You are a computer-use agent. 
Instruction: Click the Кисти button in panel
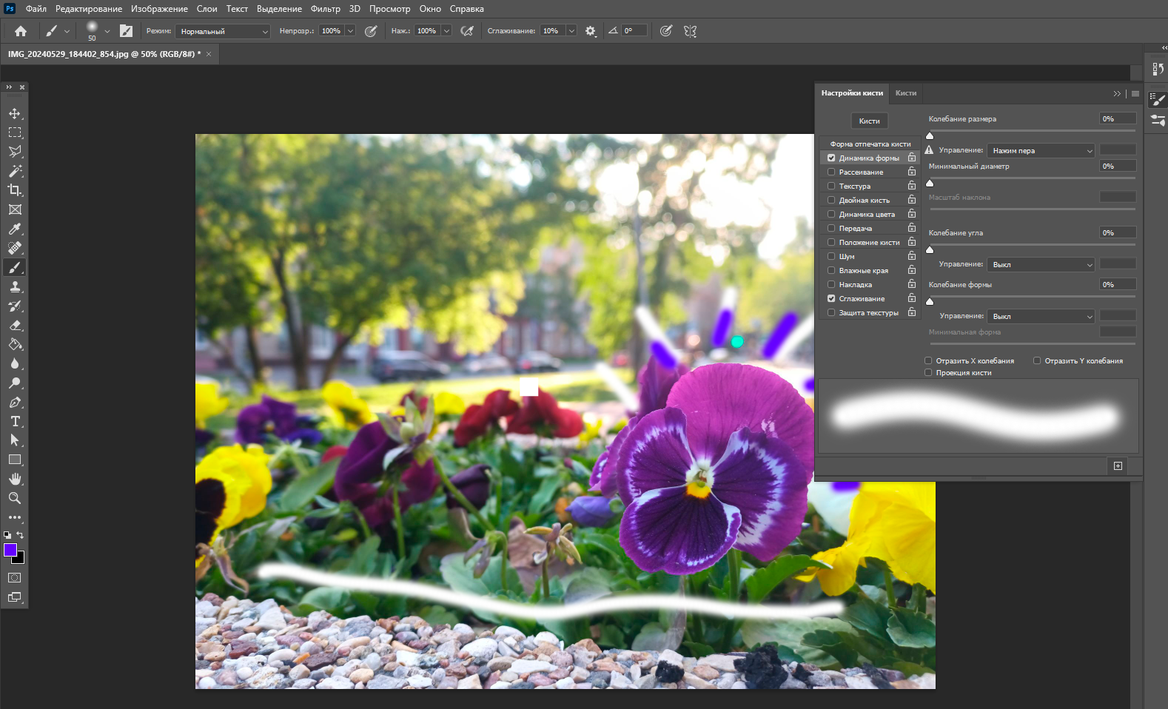869,121
